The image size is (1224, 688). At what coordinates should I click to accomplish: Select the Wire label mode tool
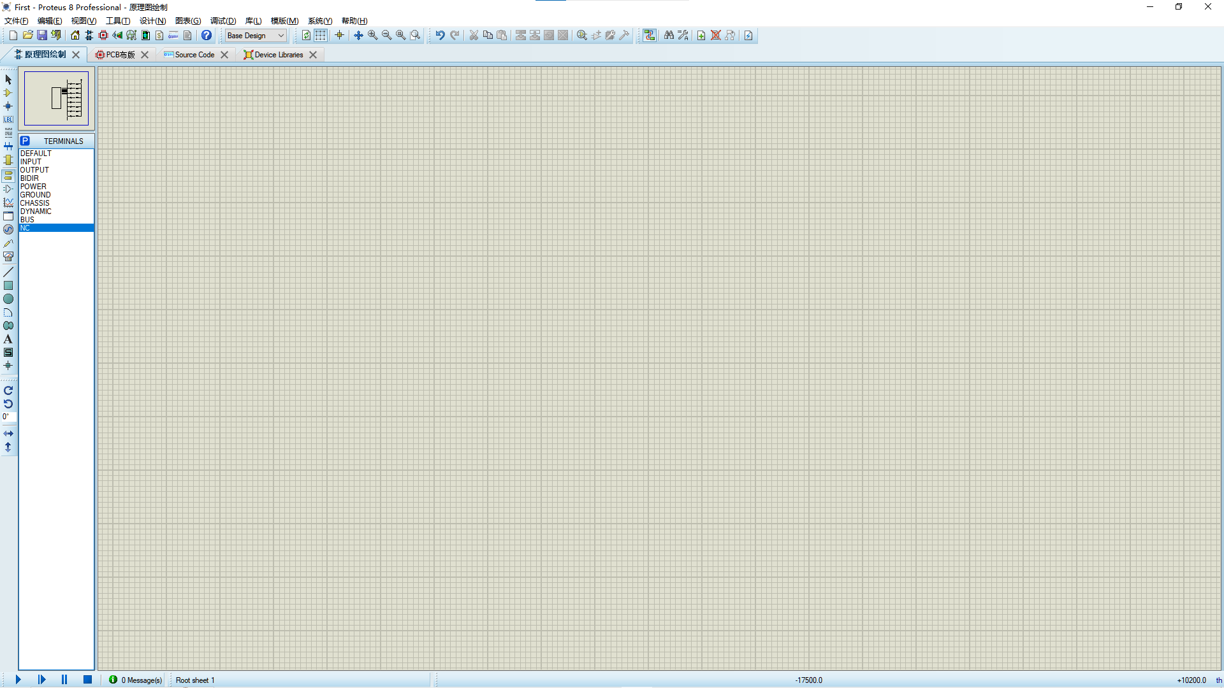coord(8,120)
